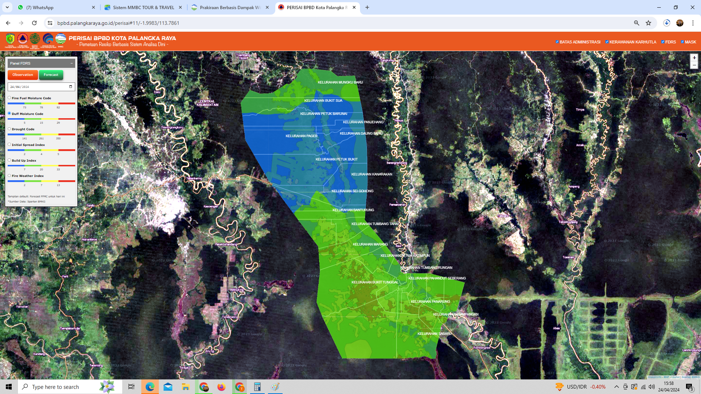This screenshot has height=394, width=701.
Task: Click the date input field 24/04/2024
Action: pyautogui.click(x=41, y=87)
